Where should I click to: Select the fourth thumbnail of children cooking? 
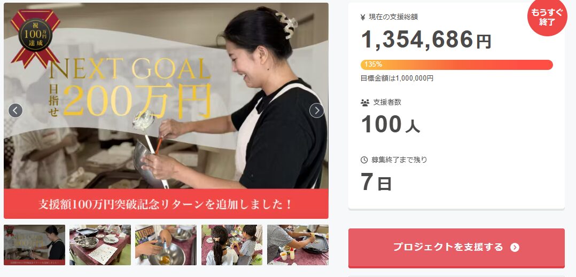pos(232,245)
